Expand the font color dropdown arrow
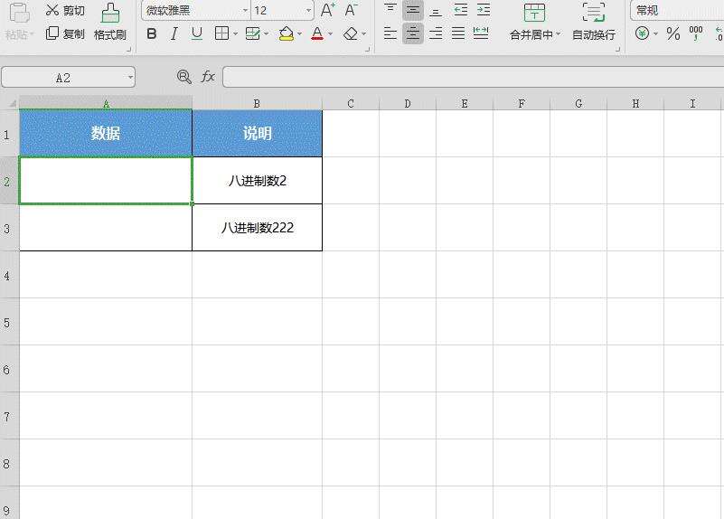This screenshot has width=724, height=519. point(330,33)
